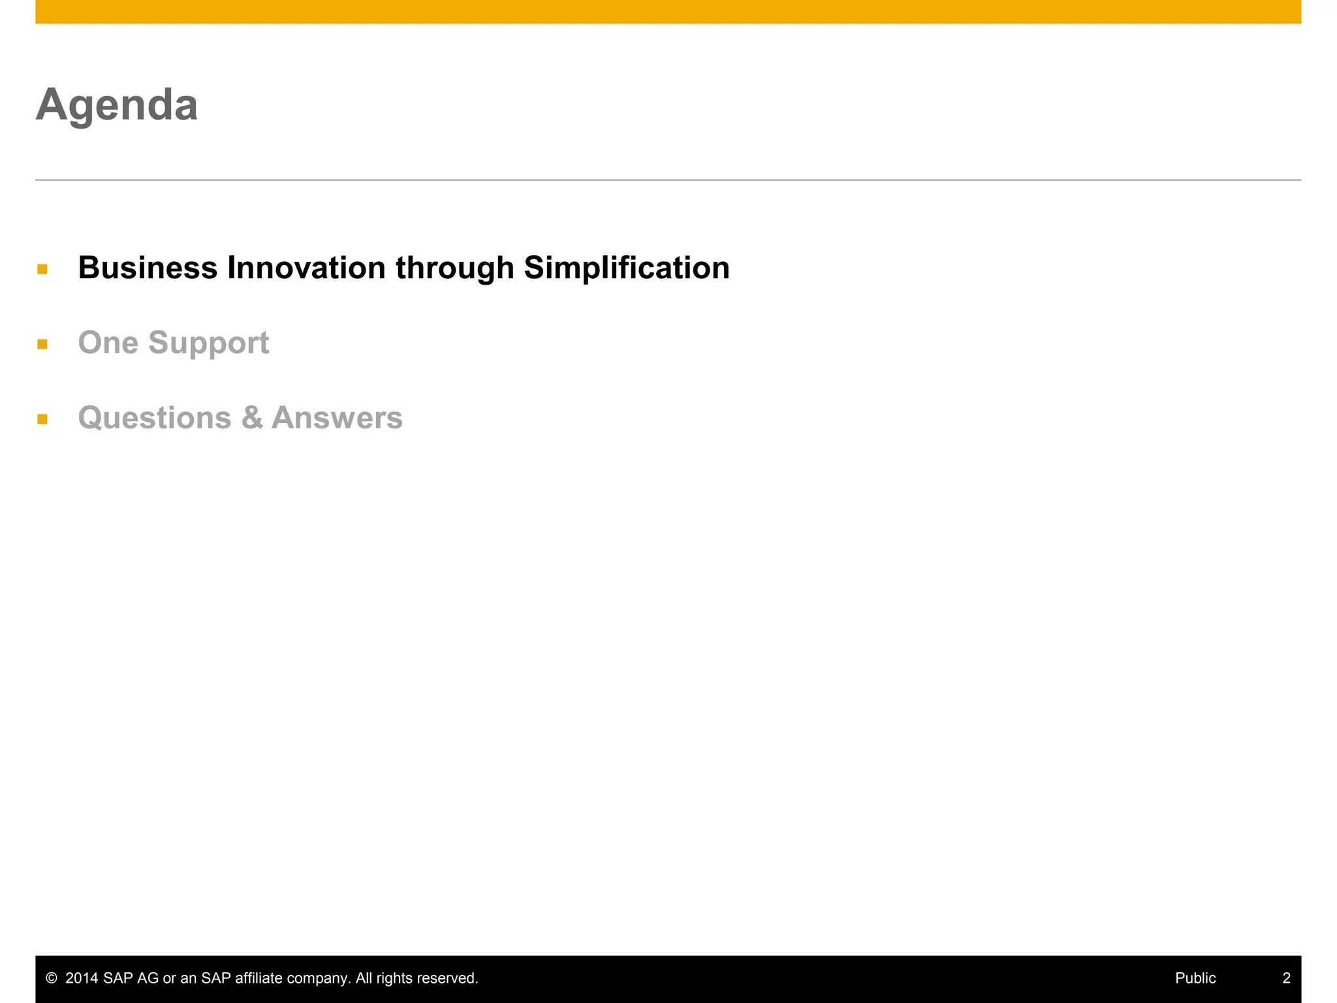Click the word Simplification in first bullet
Viewport: 1337px width, 1003px height.
[626, 268]
